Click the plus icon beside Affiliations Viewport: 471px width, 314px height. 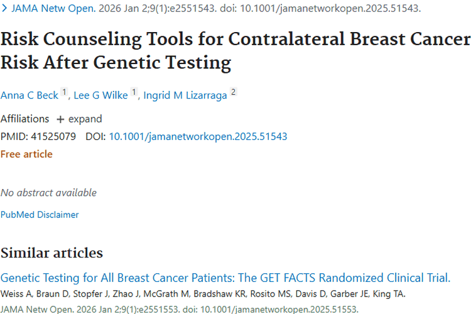click(60, 119)
